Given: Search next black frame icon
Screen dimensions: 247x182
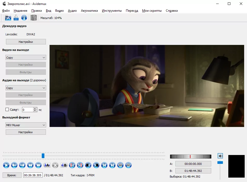Looking at the screenshot, I should click(x=96, y=165).
